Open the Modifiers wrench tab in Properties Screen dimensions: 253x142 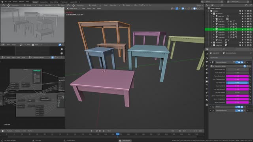[x=207, y=82]
